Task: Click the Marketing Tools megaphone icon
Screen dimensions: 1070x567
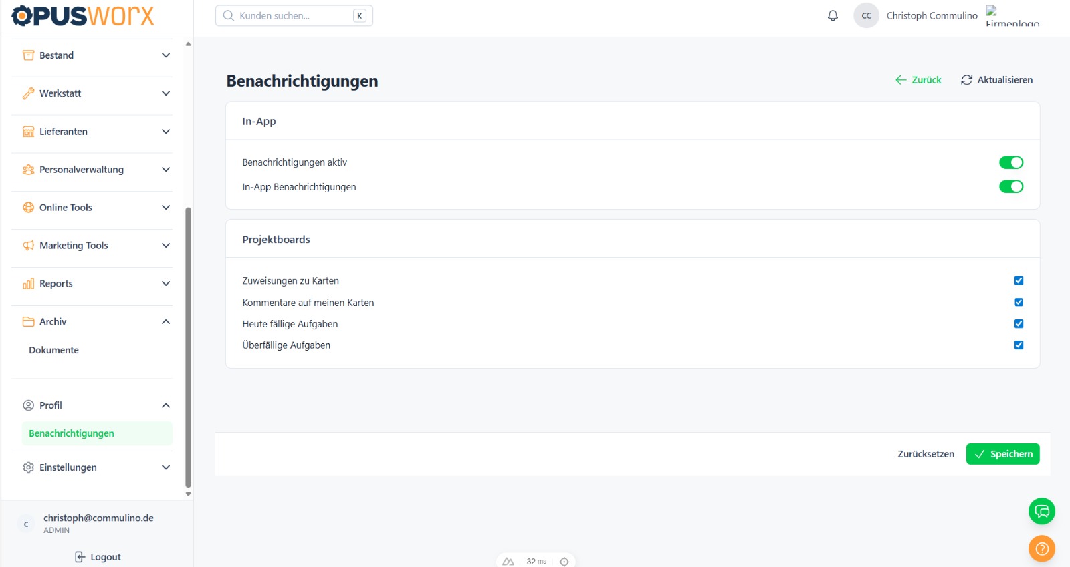Action: [x=28, y=246]
